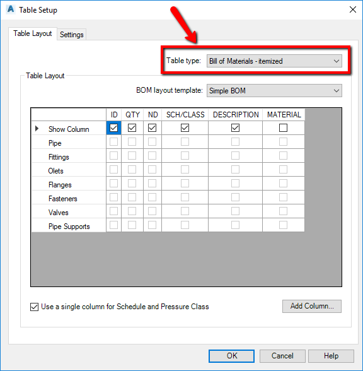The image size is (363, 371).
Task: Select the Table Layout tab
Action: point(33,33)
